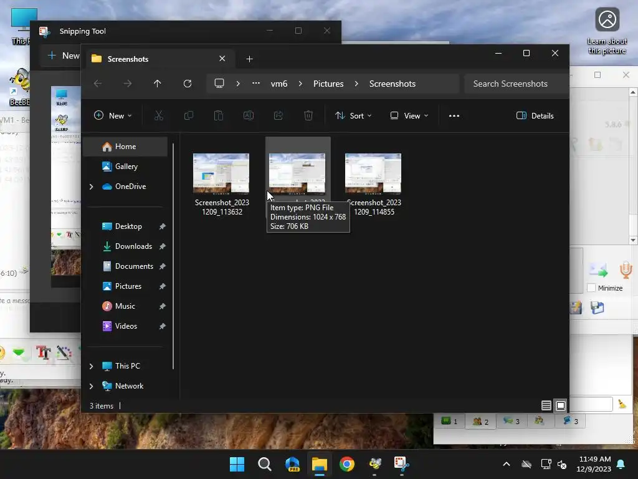Click the Cut scissors icon in Explorer toolbar
638x479 pixels.
(159, 115)
